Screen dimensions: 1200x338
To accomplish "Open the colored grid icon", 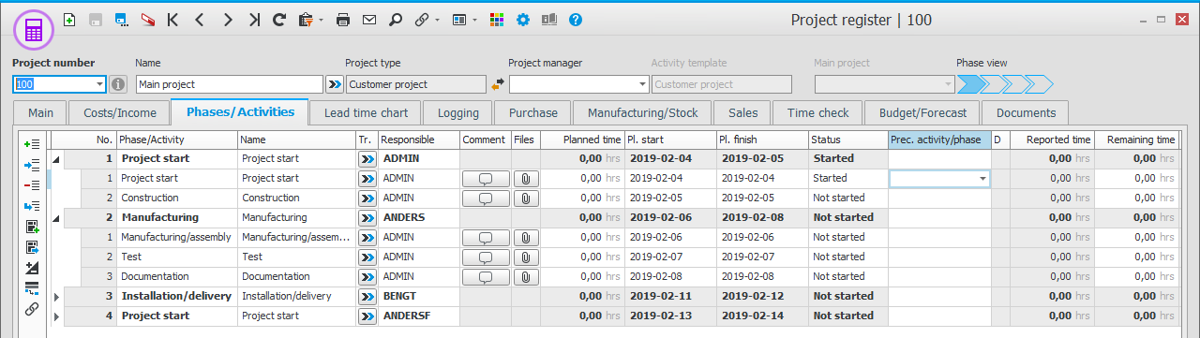I will [x=498, y=19].
